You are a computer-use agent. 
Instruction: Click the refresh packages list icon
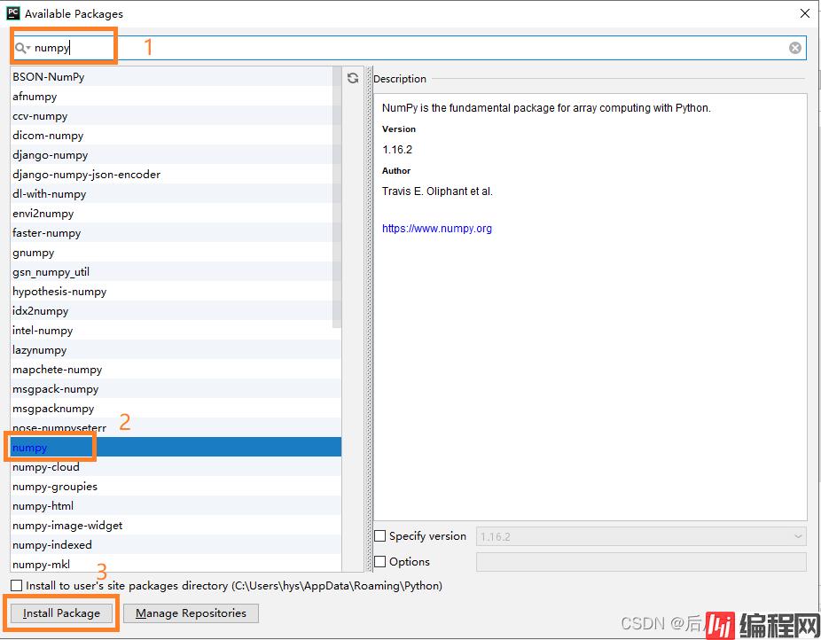(x=353, y=78)
